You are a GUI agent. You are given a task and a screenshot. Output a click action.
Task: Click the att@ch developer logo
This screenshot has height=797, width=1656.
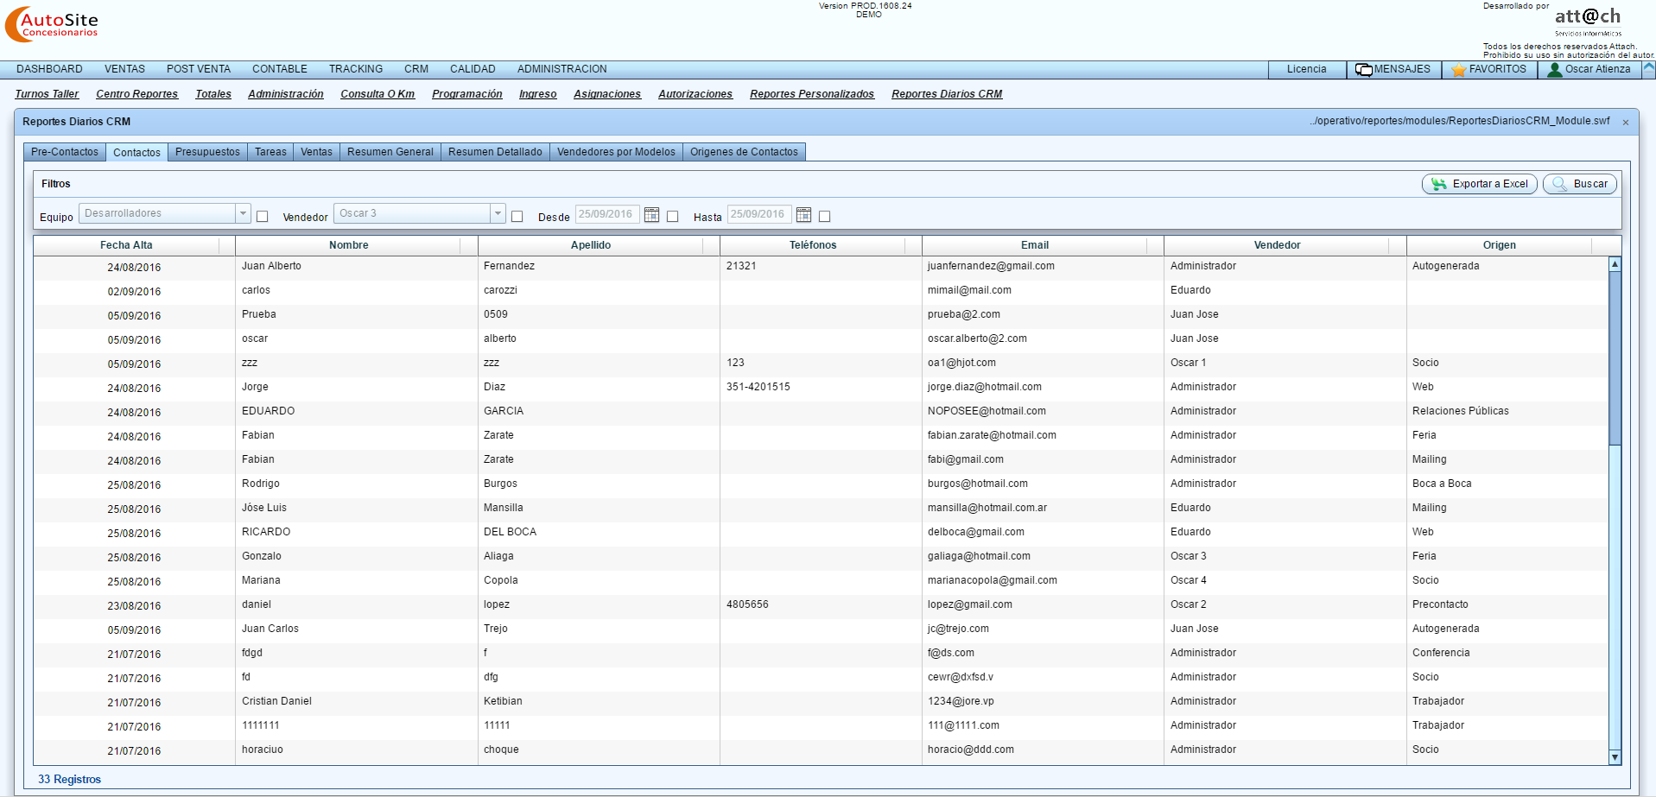click(1588, 21)
